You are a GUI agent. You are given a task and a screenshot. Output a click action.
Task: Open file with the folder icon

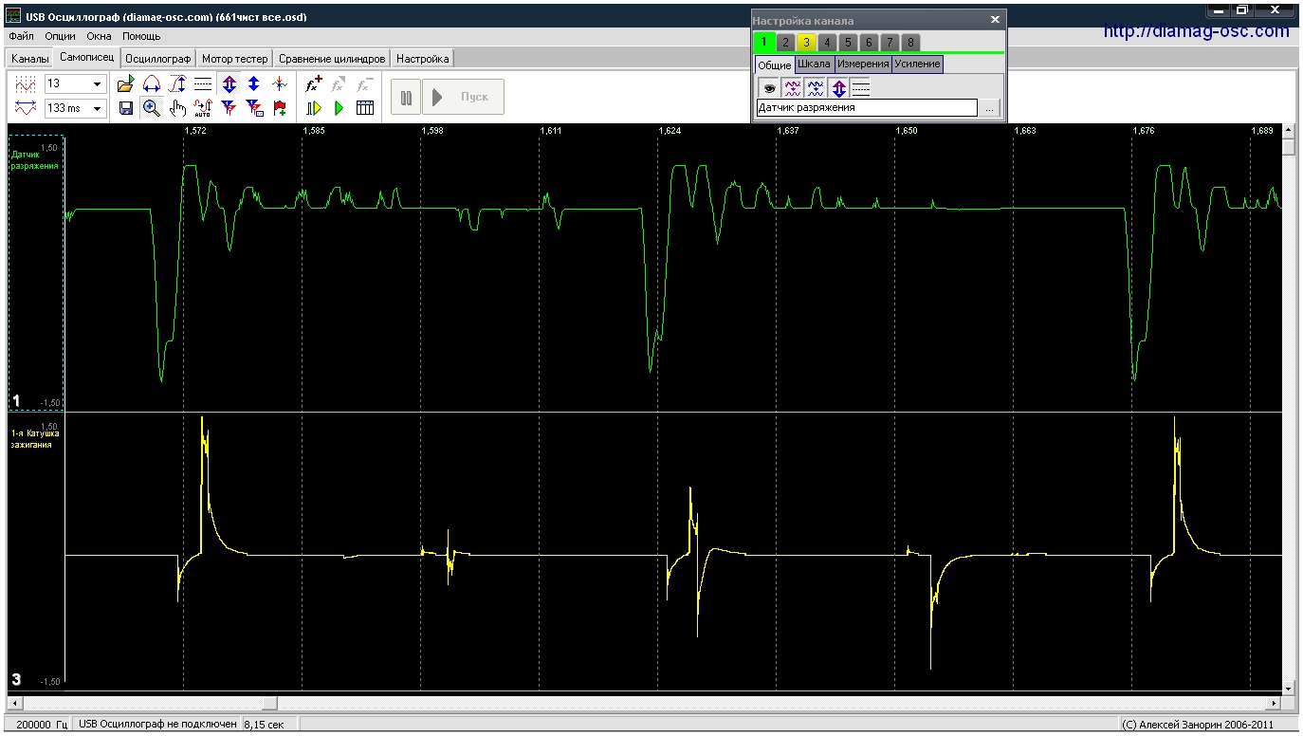(126, 83)
